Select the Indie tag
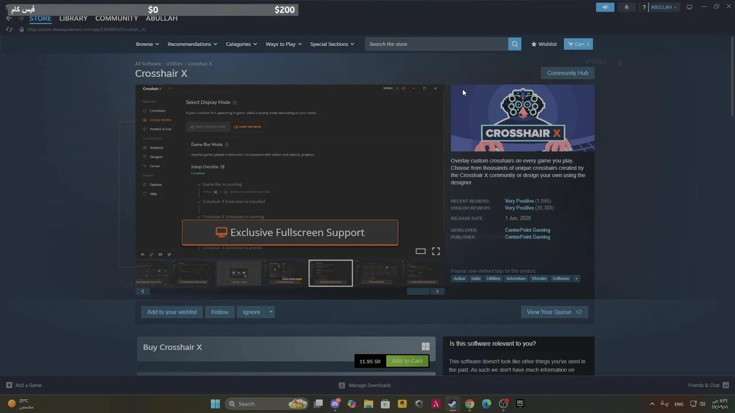Screen dimensions: 735x413 click(x=476, y=279)
